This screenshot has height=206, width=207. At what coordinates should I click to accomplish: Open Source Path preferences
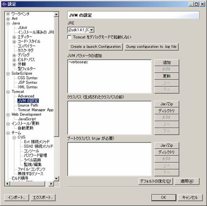click(x=28, y=105)
